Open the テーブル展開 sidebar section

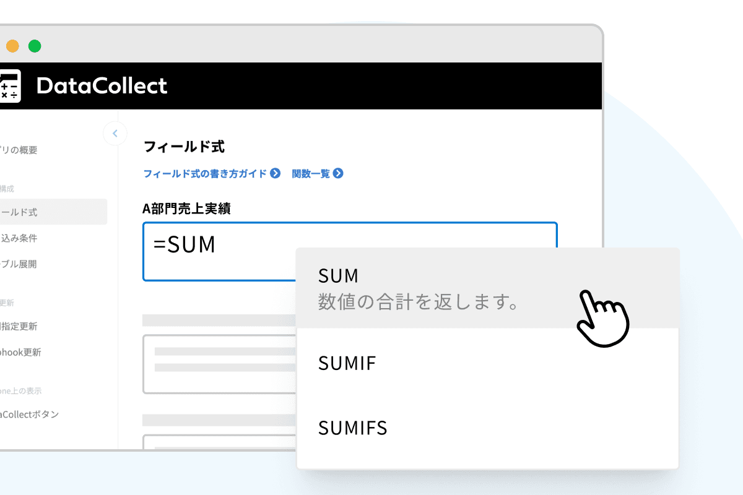tap(20, 264)
